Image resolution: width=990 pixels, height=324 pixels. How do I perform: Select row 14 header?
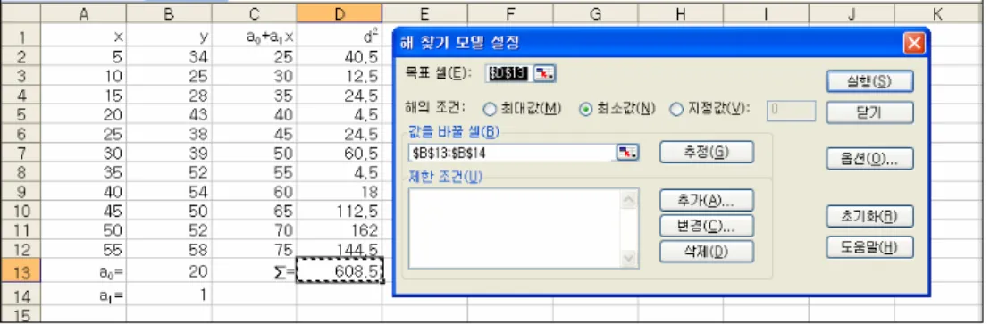tap(21, 295)
